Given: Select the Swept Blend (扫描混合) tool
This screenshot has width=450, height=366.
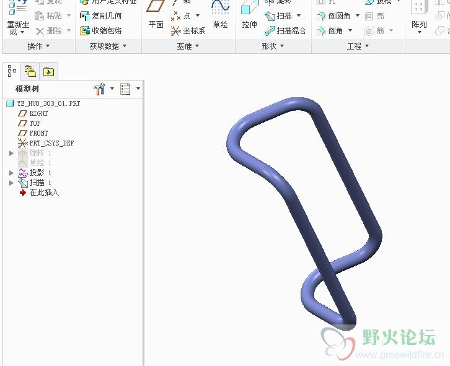Looking at the screenshot, I should tap(285, 31).
